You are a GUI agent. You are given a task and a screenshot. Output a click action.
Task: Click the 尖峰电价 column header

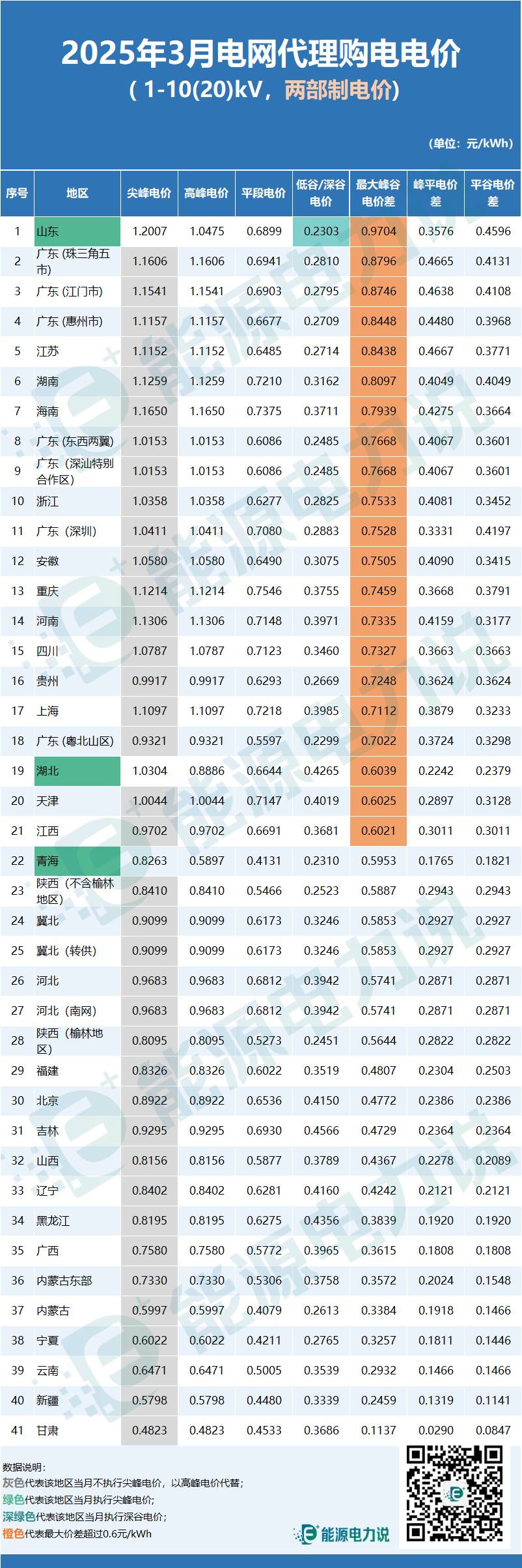[149, 193]
